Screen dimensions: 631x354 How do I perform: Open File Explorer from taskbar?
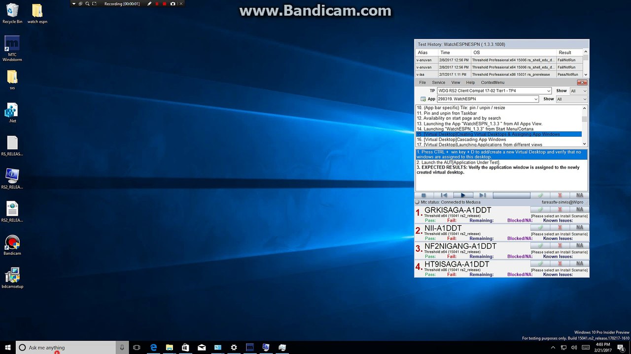point(169,348)
